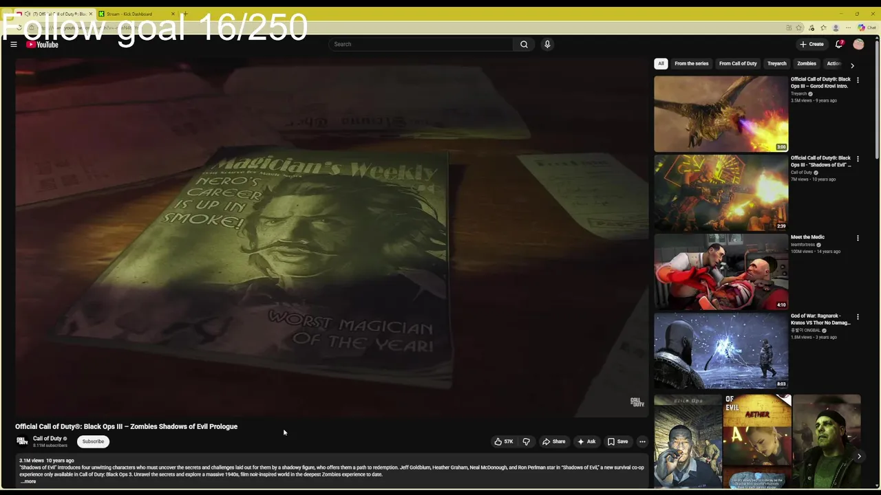
Task: Select the Zombies filter chip
Action: point(807,63)
